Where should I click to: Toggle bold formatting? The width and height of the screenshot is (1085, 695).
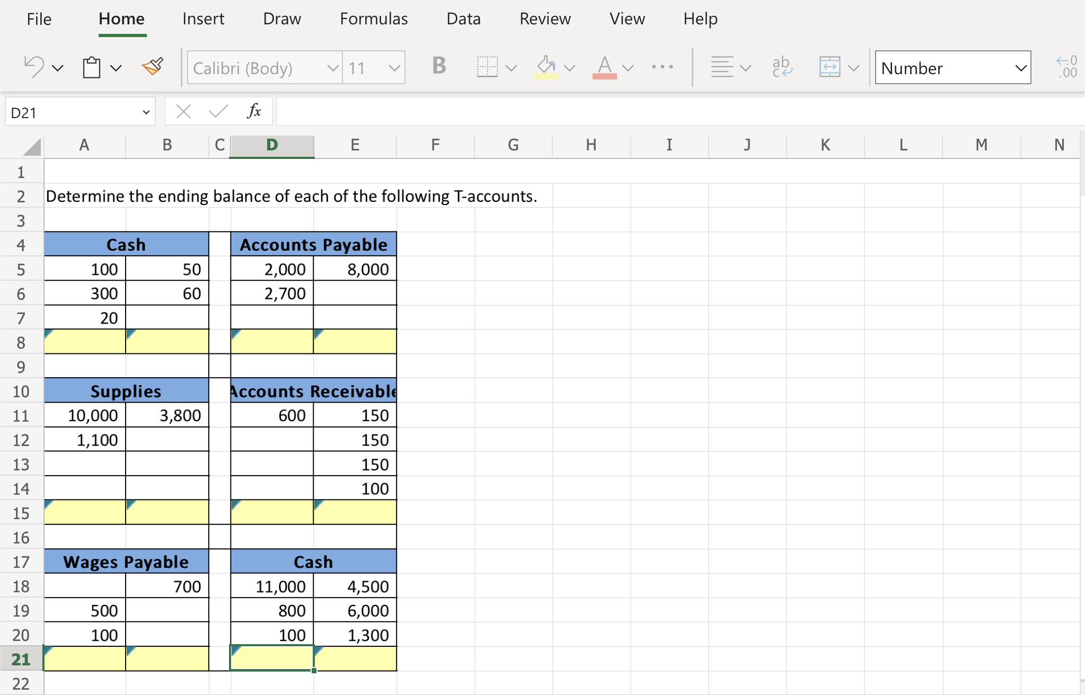pos(437,66)
